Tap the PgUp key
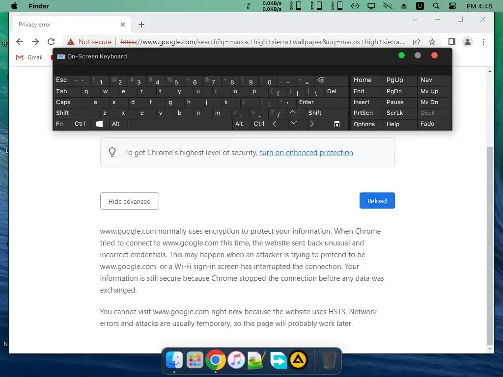Image resolution: width=503 pixels, height=377 pixels. tap(400, 80)
